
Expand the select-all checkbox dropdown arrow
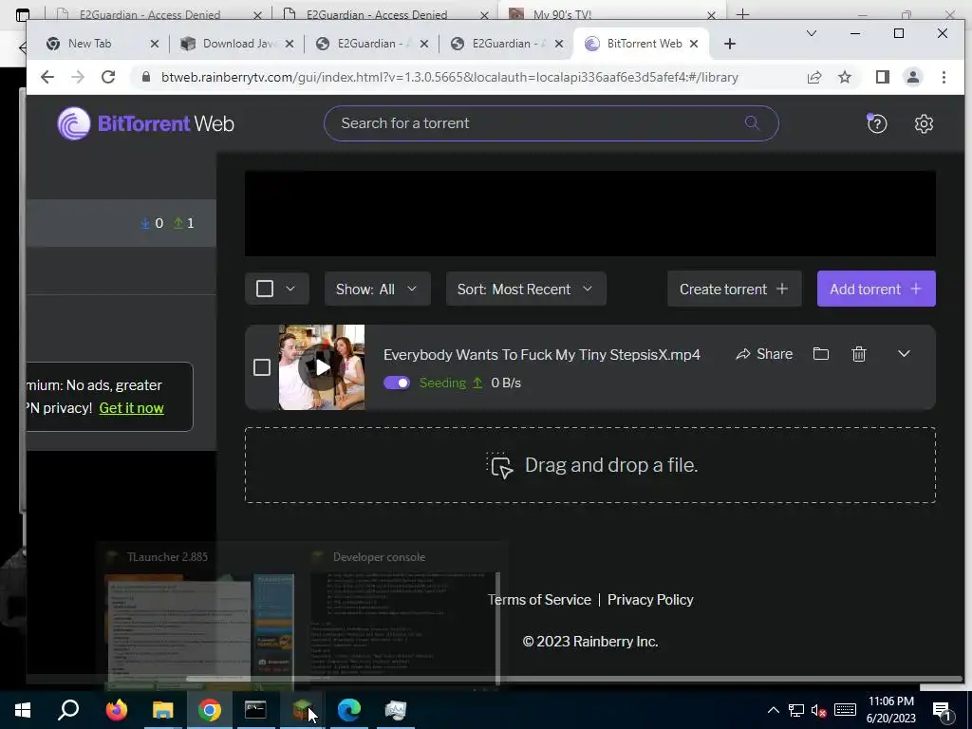[x=290, y=289]
